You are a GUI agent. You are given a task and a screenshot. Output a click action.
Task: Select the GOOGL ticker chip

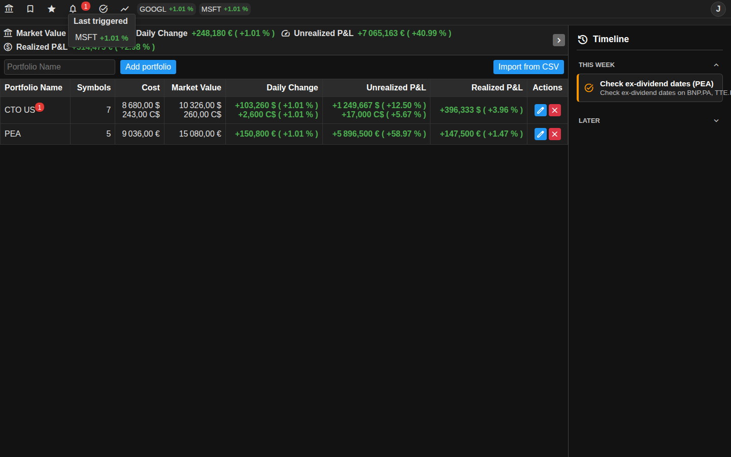(167, 9)
